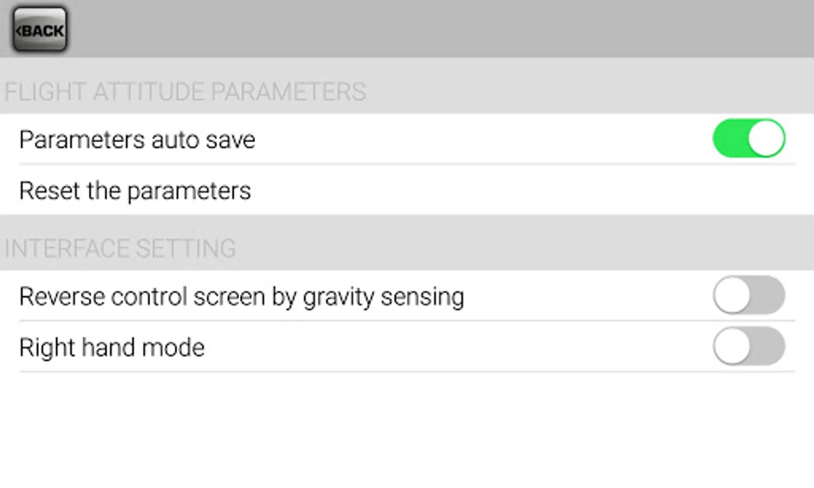Screen dimensions: 814x488
Task: Click the arrow chevron on the BACK button
Action: click(18, 31)
